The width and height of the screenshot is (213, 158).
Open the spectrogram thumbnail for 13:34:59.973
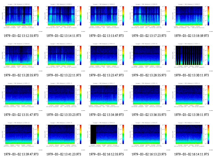click(x=106, y=96)
